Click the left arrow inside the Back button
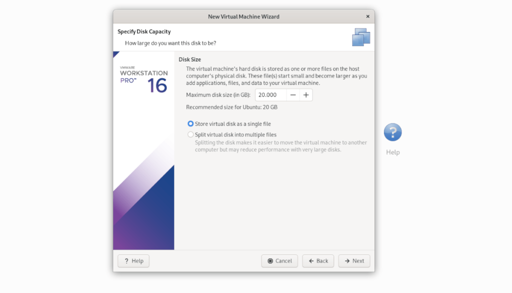Image resolution: width=512 pixels, height=293 pixels. [310, 260]
